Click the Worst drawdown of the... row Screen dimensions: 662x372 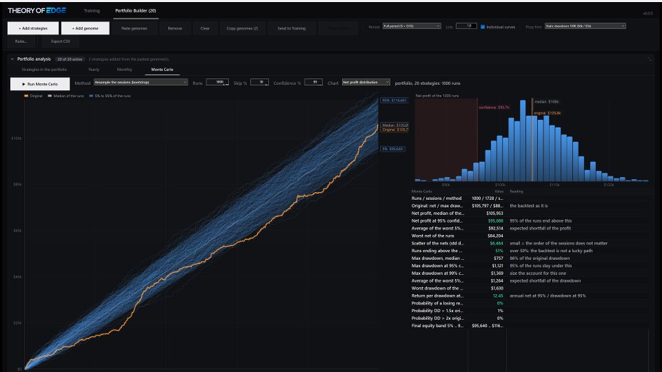tap(530, 289)
